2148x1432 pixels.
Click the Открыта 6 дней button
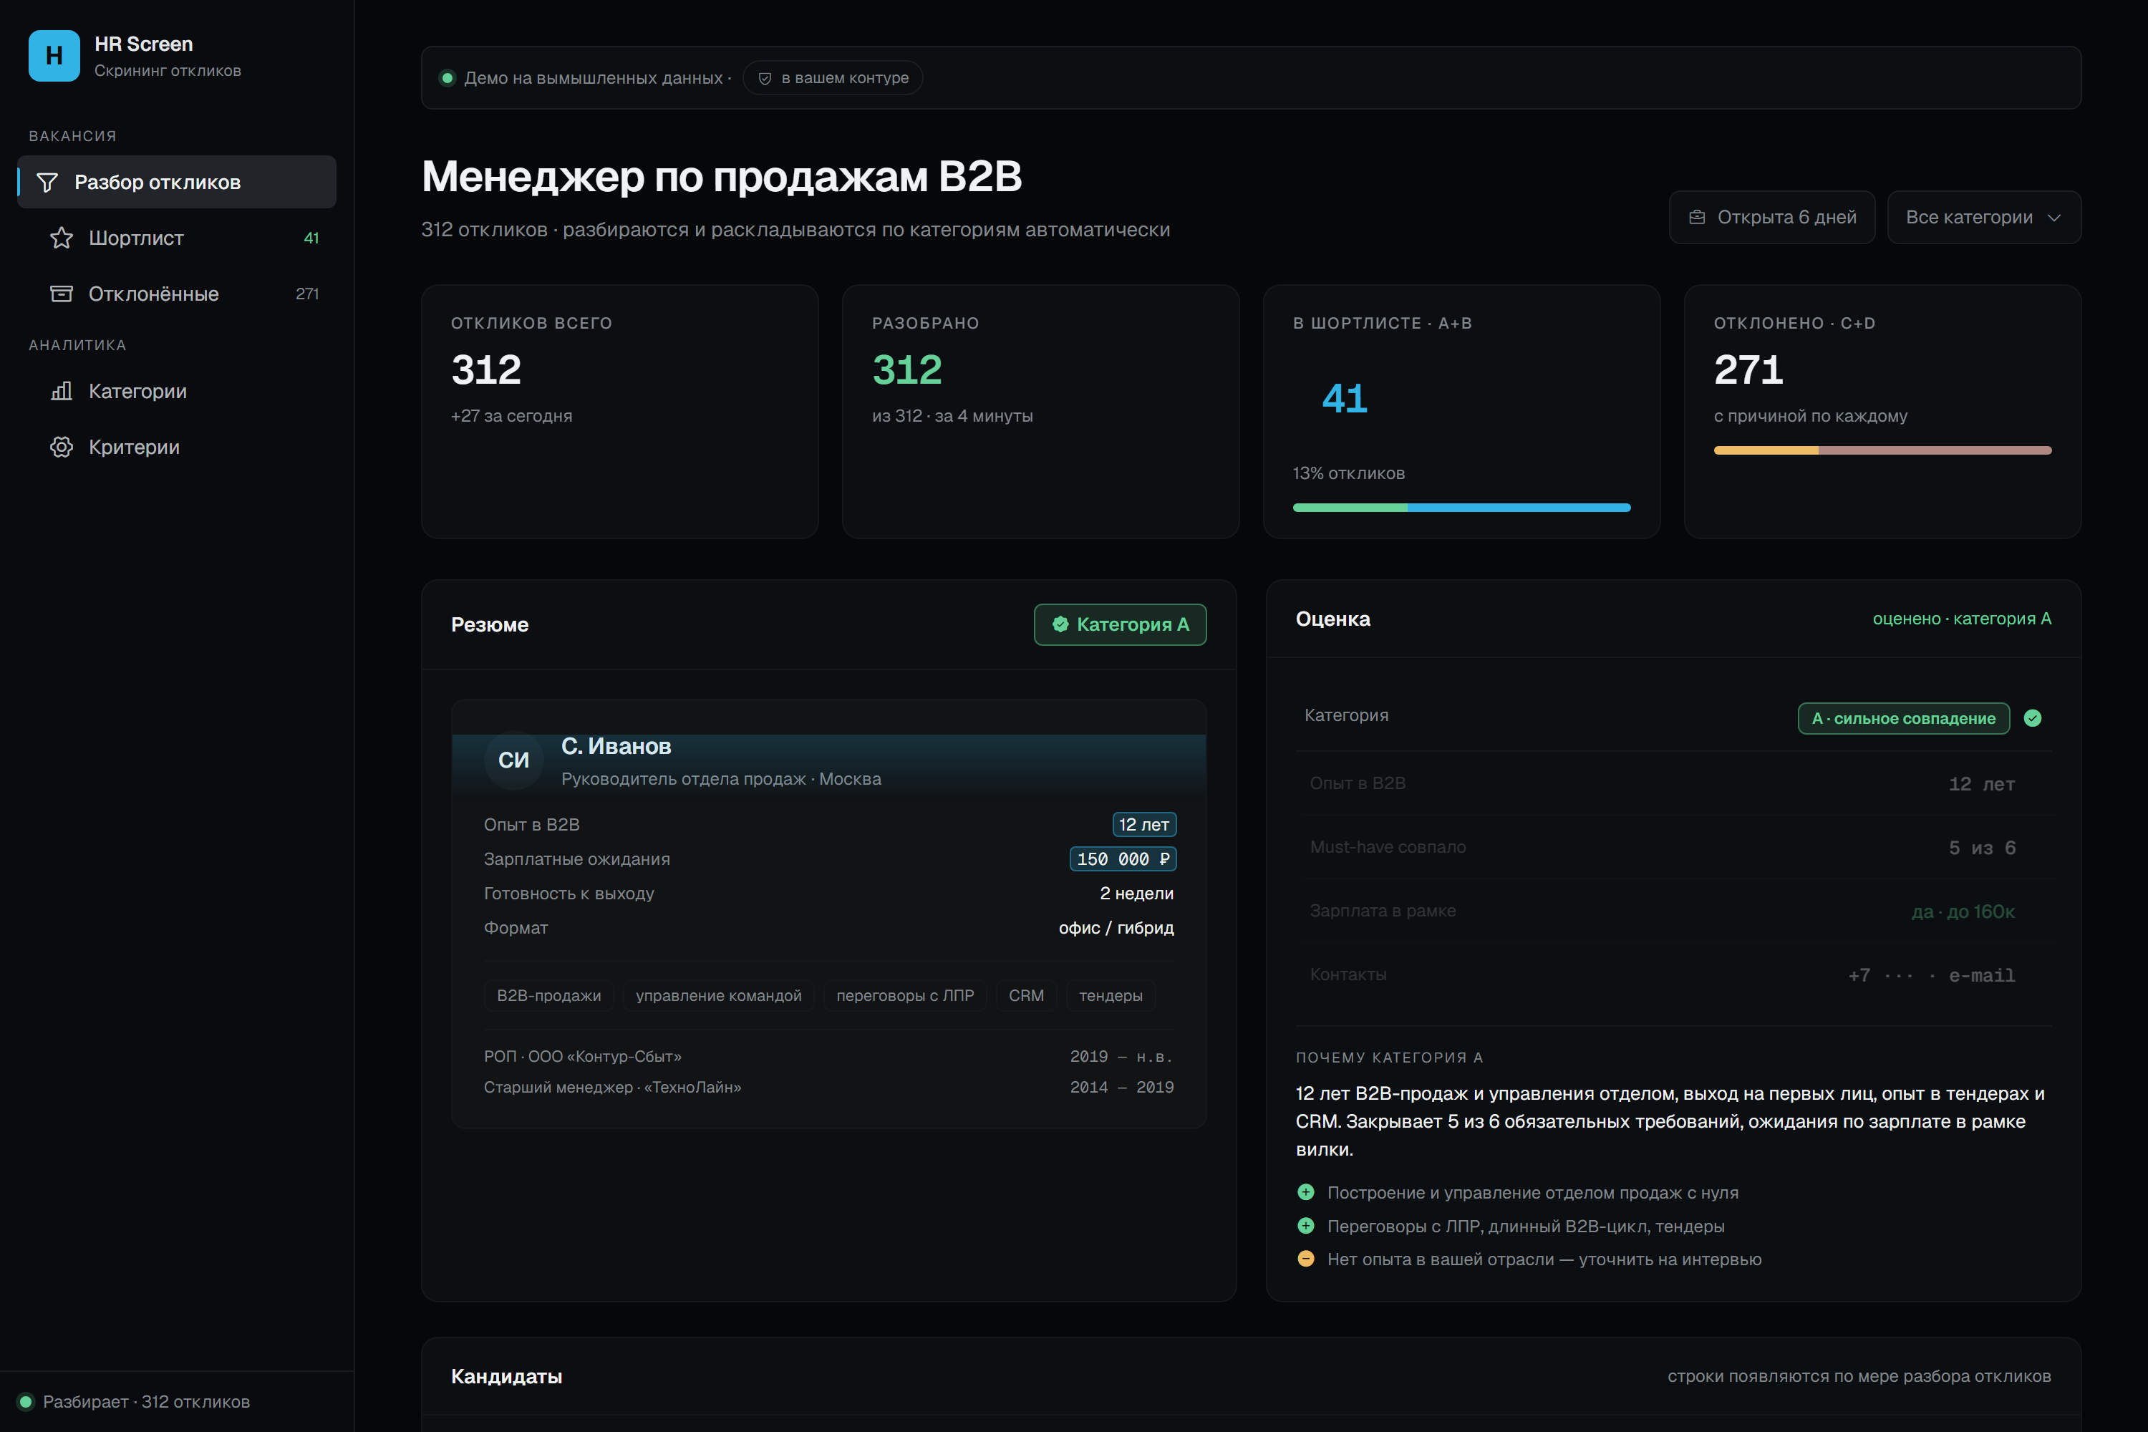[x=1771, y=218]
